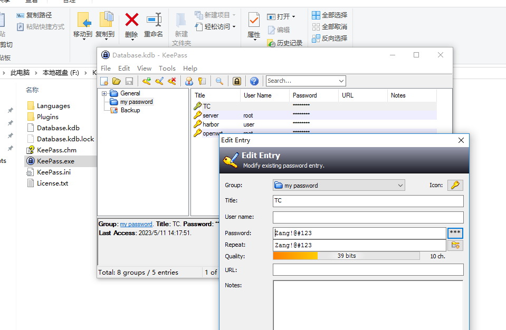
Task: Open password generator next to Repeat field
Action: point(455,245)
